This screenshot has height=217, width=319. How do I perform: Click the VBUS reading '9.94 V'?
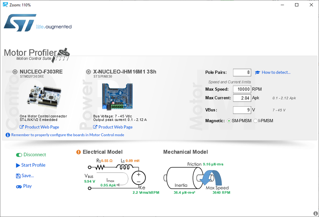pyautogui.click(x=90, y=181)
